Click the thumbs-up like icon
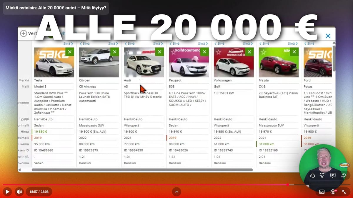This screenshot has height=198, width=353. tap(313, 175)
